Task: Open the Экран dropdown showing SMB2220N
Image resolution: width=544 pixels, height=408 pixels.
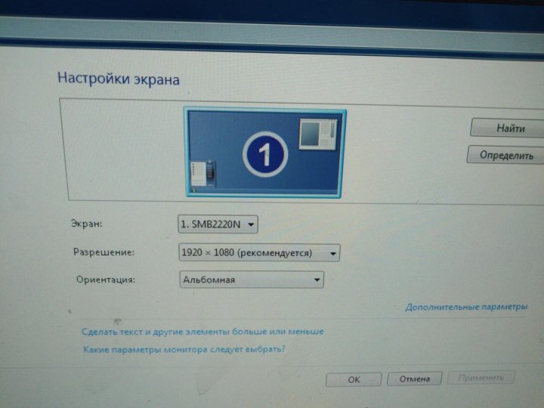Action: pos(218,224)
